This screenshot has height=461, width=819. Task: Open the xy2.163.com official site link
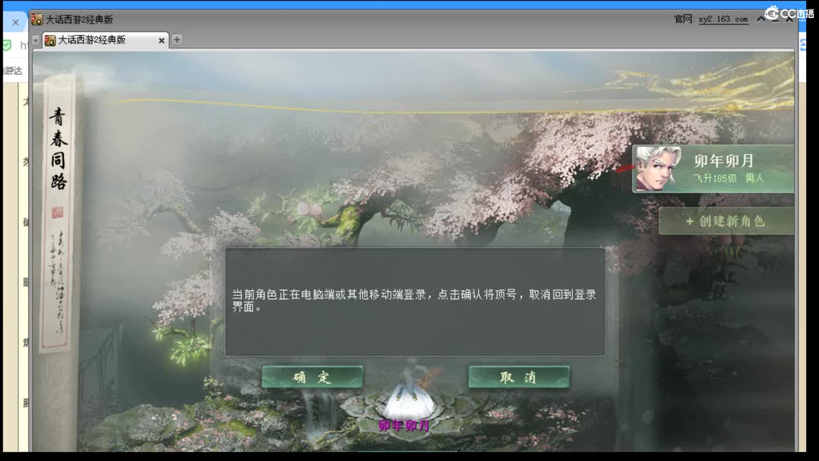tap(723, 19)
